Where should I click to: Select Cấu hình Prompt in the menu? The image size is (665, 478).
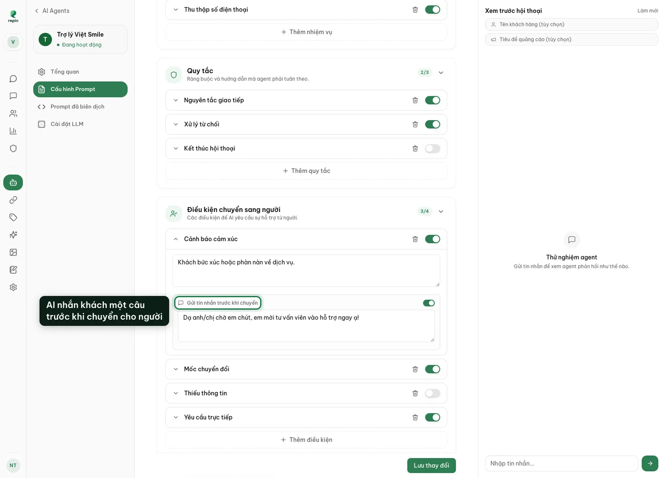coord(80,89)
